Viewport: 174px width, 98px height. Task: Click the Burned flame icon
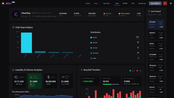[x=104, y=14]
